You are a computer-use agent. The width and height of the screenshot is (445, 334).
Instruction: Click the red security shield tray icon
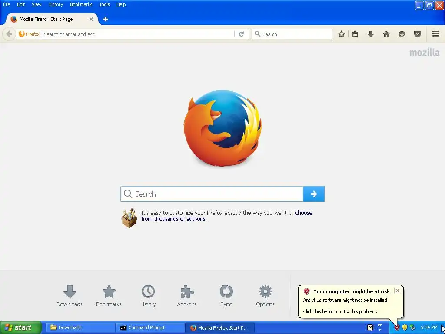click(x=397, y=328)
